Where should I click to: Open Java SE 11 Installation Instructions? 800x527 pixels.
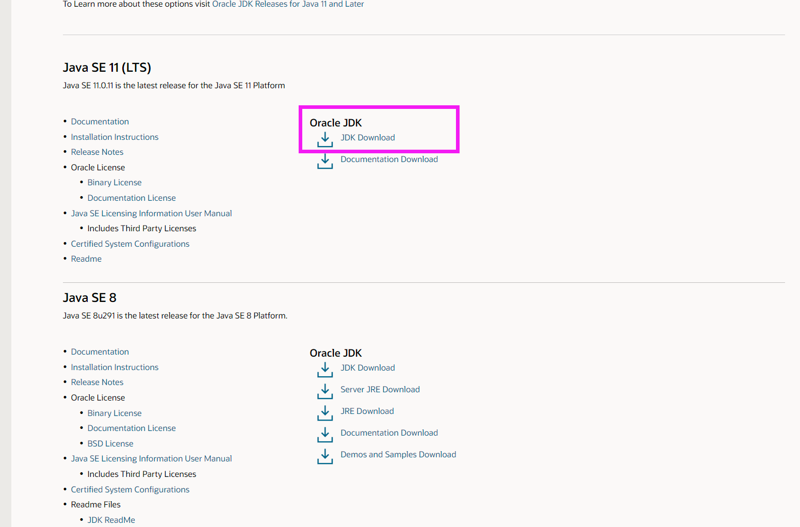115,137
